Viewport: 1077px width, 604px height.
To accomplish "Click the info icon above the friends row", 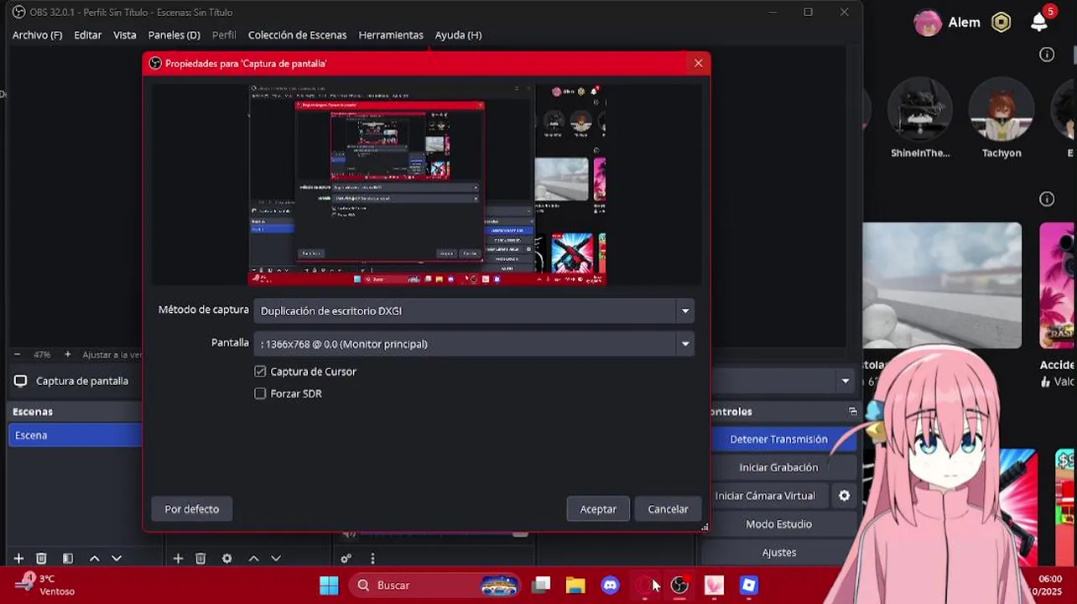I will (1047, 55).
